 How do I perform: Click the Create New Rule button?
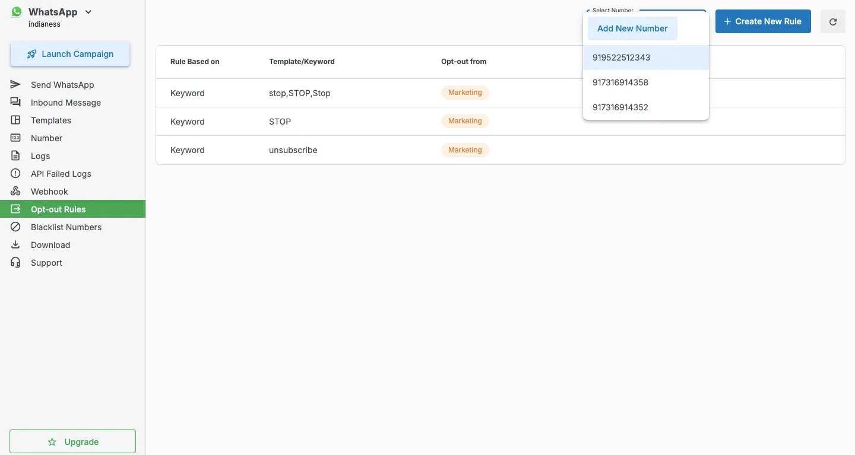(763, 21)
